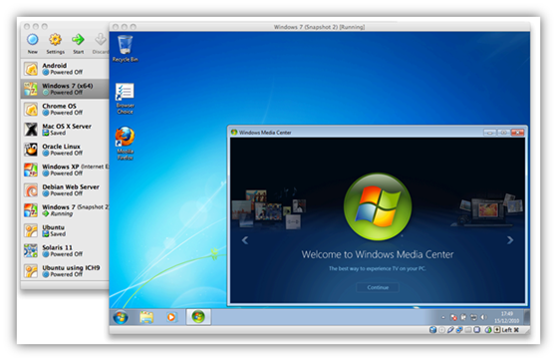The height and width of the screenshot is (361, 557).
Task: Click photo thumbnails collage on left
Action: (268, 208)
